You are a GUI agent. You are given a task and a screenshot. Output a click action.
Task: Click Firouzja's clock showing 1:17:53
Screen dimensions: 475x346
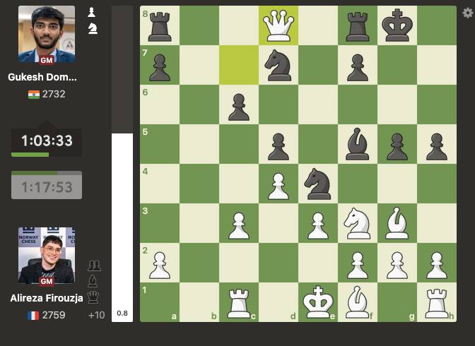pos(47,185)
